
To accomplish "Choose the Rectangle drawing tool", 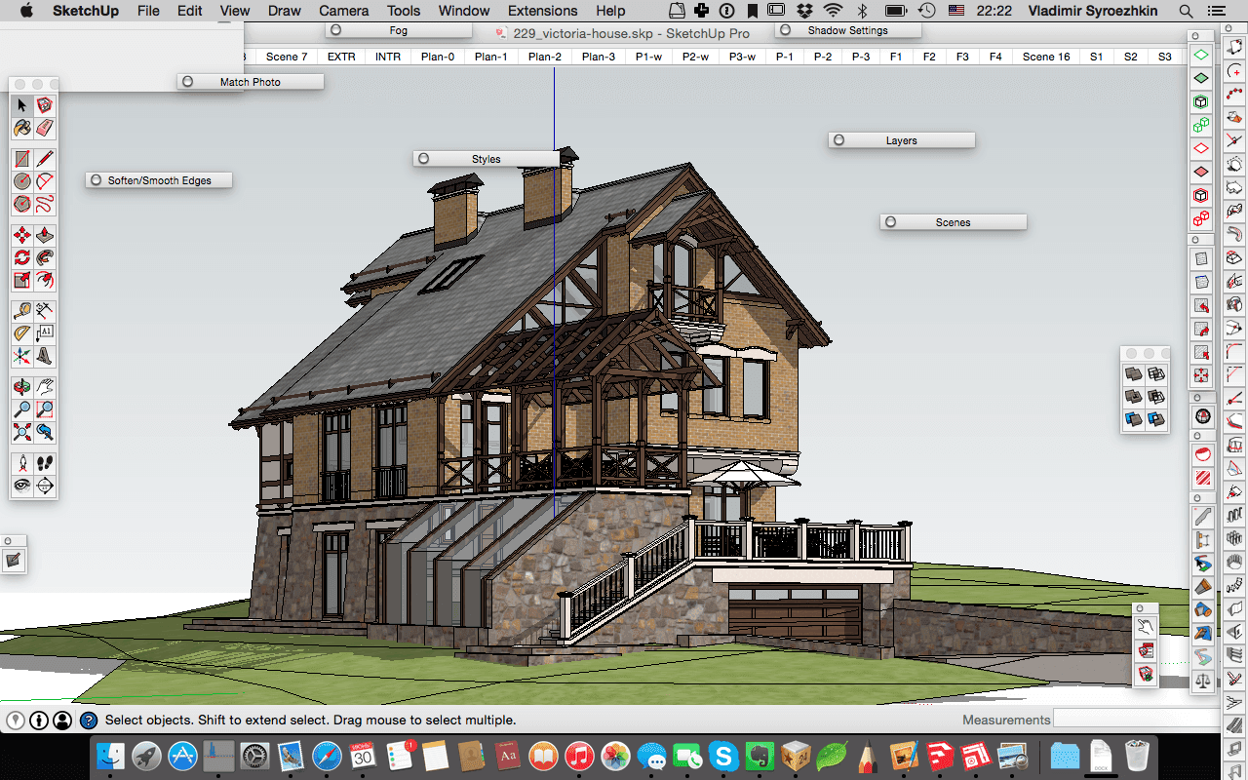I will (x=20, y=157).
